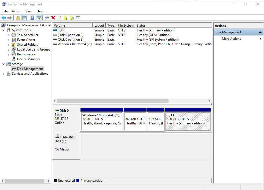This screenshot has height=190, width=264.
Task: Open the Action menu
Action: click(17, 11)
